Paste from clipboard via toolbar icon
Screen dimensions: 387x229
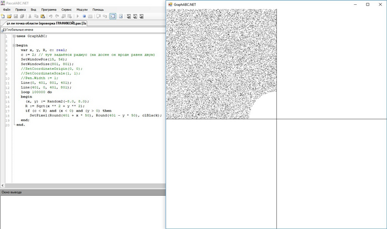click(x=43, y=16)
